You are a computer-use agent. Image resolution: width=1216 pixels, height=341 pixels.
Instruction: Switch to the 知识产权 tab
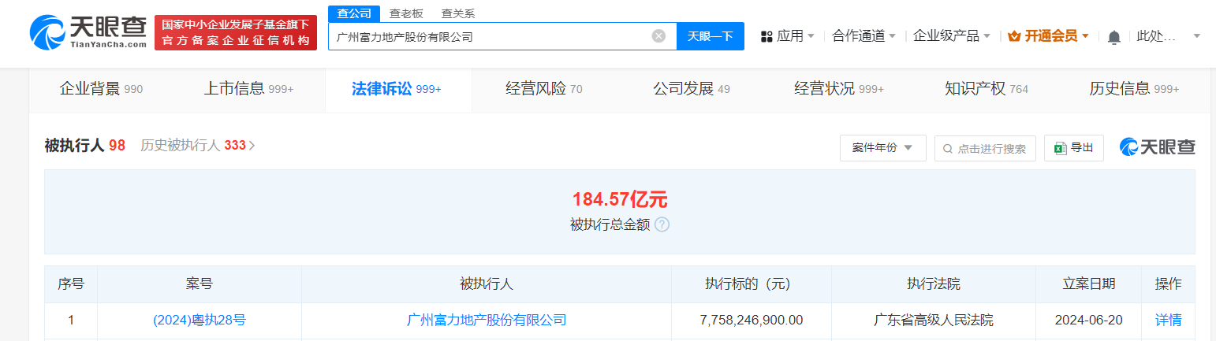986,89
